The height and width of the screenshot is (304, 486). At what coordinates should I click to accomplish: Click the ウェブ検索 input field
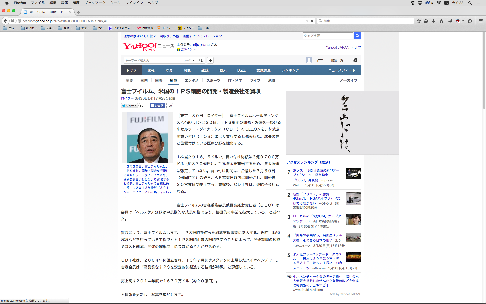(x=328, y=36)
